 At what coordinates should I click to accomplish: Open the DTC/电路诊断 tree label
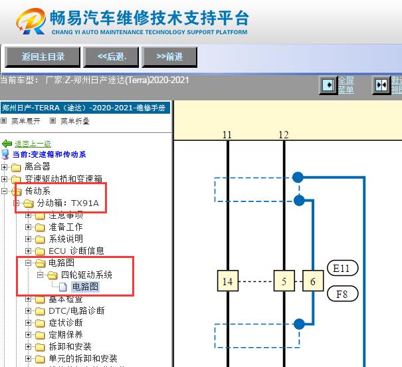click(76, 310)
